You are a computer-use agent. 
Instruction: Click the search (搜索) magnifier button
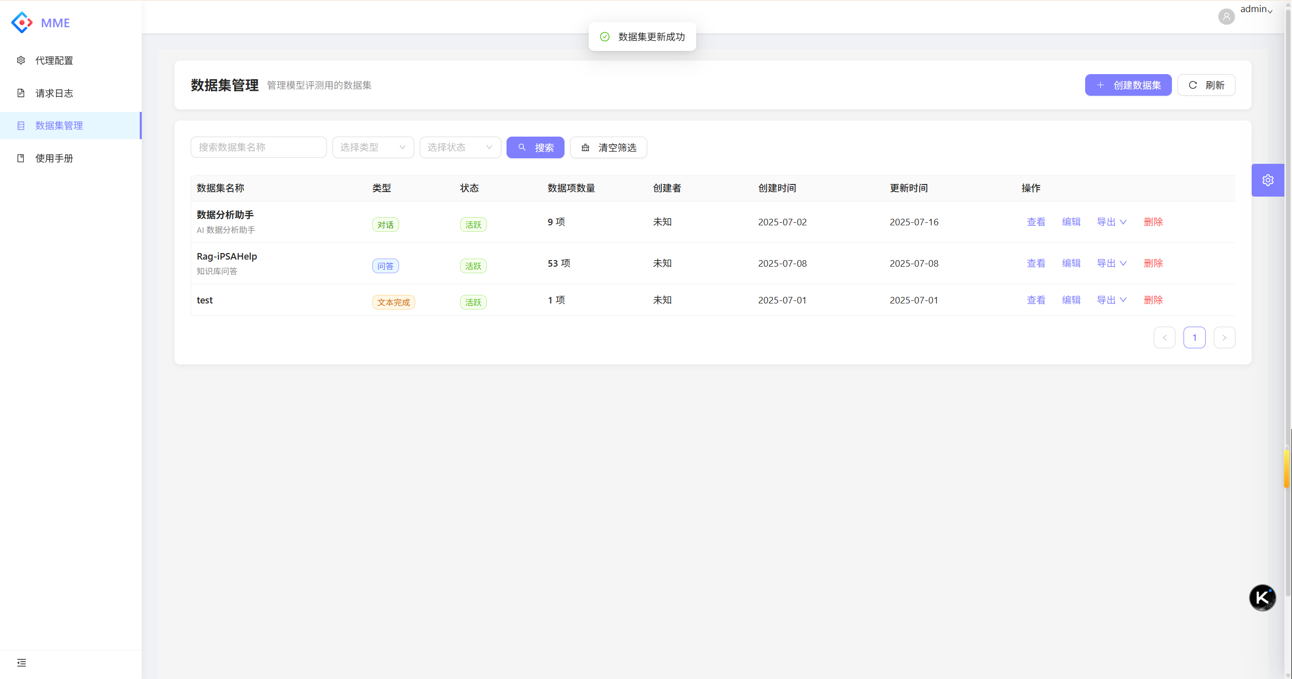click(x=535, y=148)
